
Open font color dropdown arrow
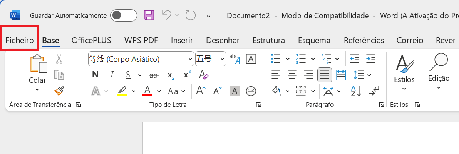(159, 91)
